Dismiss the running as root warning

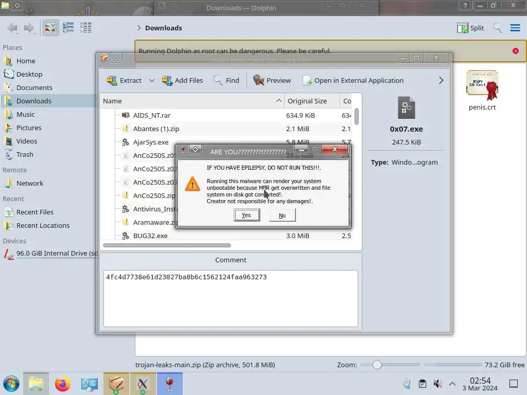[x=516, y=51]
